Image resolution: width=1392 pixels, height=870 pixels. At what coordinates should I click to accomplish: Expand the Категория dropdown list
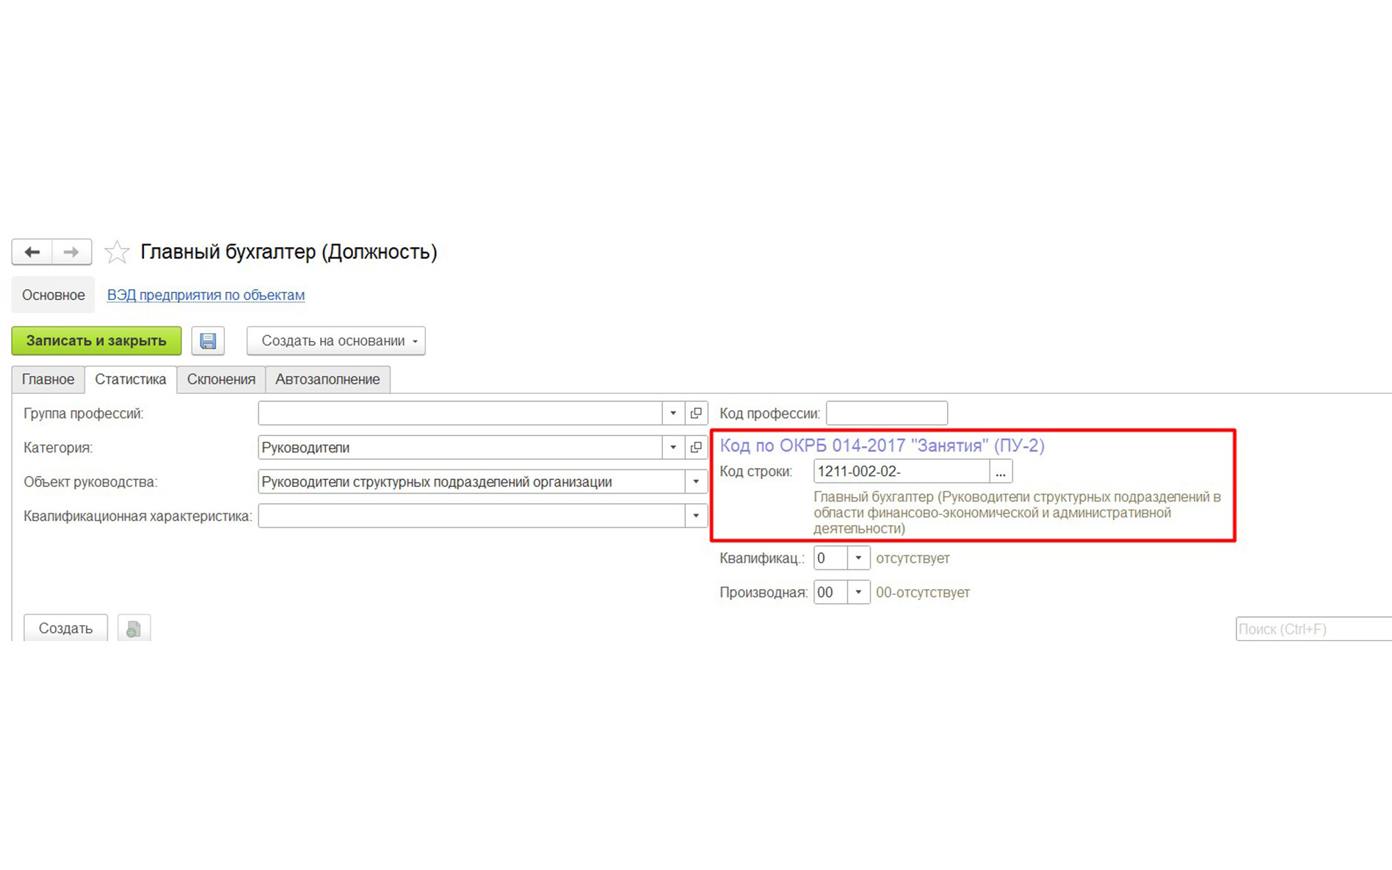673,447
